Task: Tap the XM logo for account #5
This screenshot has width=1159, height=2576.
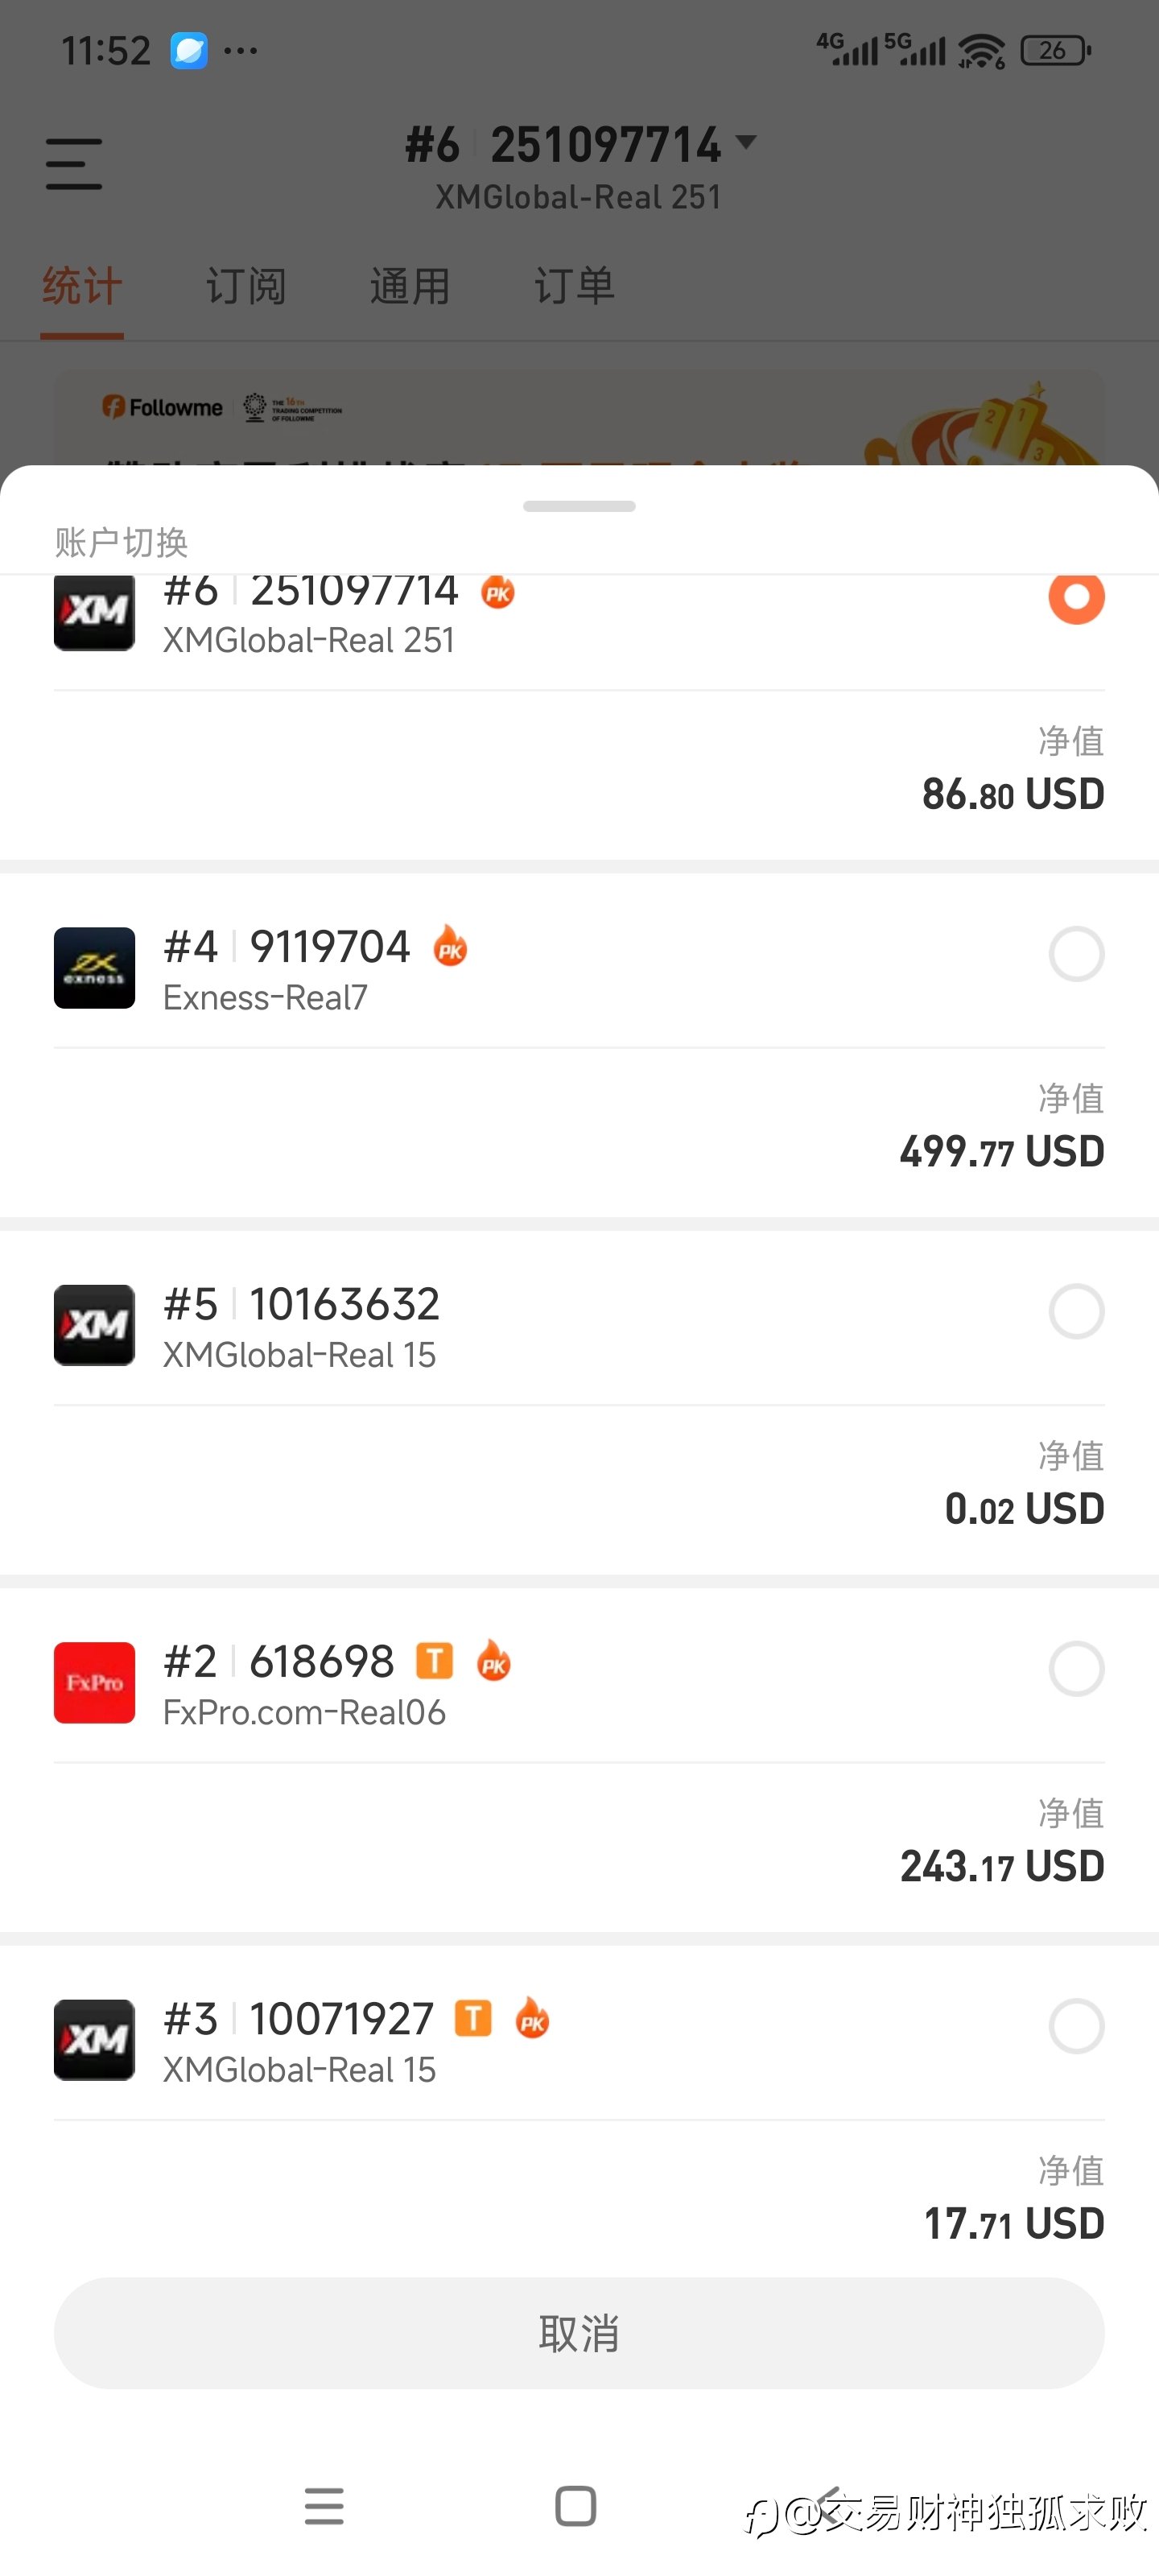Action: [x=94, y=1325]
